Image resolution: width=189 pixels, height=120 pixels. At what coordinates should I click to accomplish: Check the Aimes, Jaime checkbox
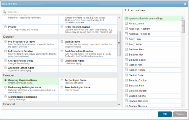126,24
